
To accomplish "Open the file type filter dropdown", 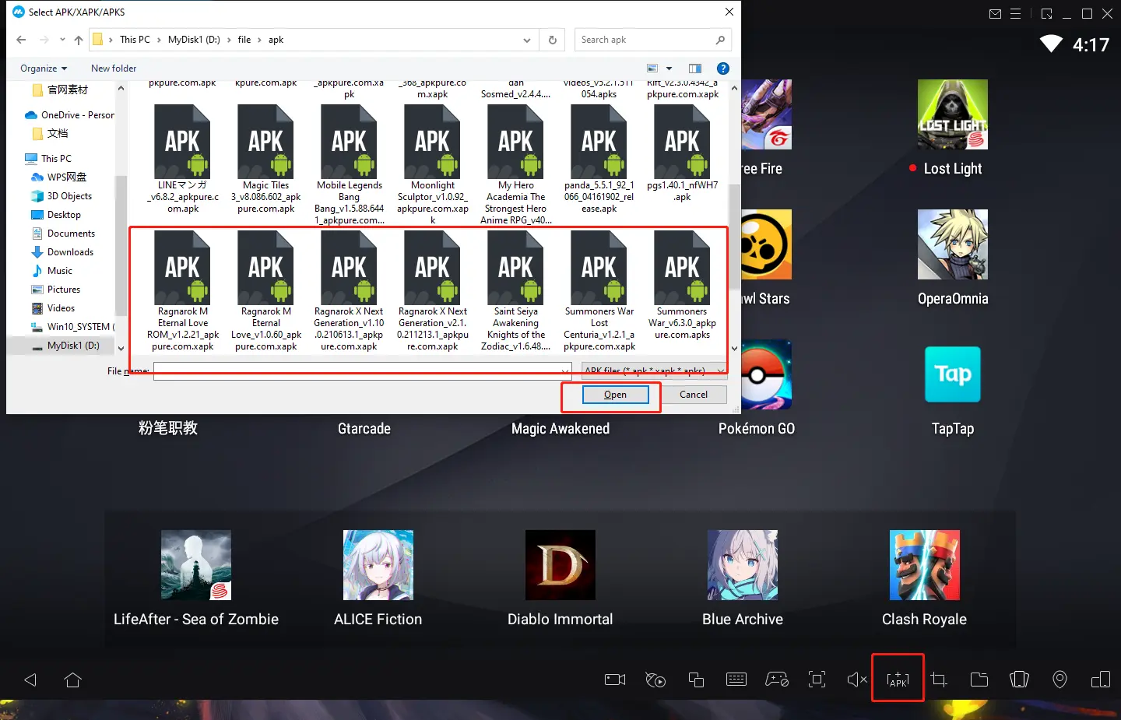I will [655, 371].
